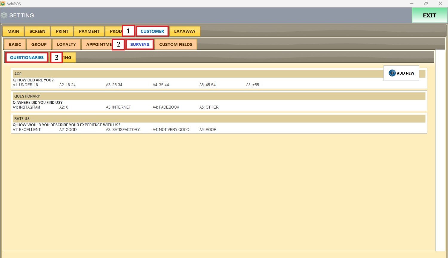
Task: Click the VelaPOS app logo icon
Action: 3,4
